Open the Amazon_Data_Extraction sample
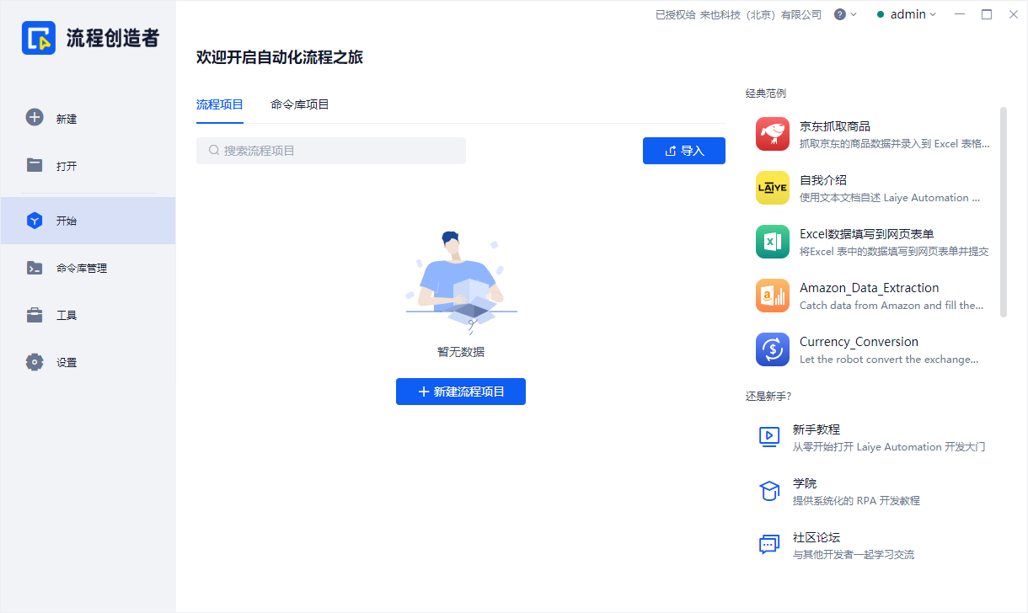 (772, 296)
